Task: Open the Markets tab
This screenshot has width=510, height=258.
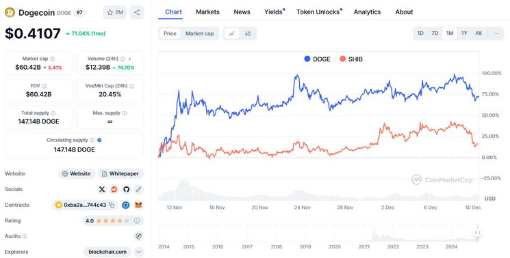Action: (207, 12)
